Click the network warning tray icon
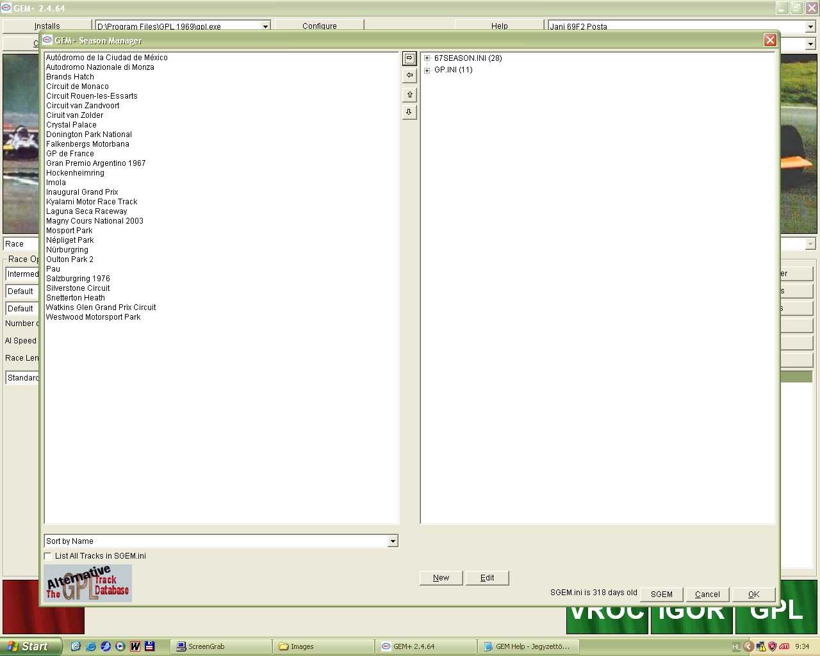This screenshot has width=820, height=656. click(x=760, y=646)
